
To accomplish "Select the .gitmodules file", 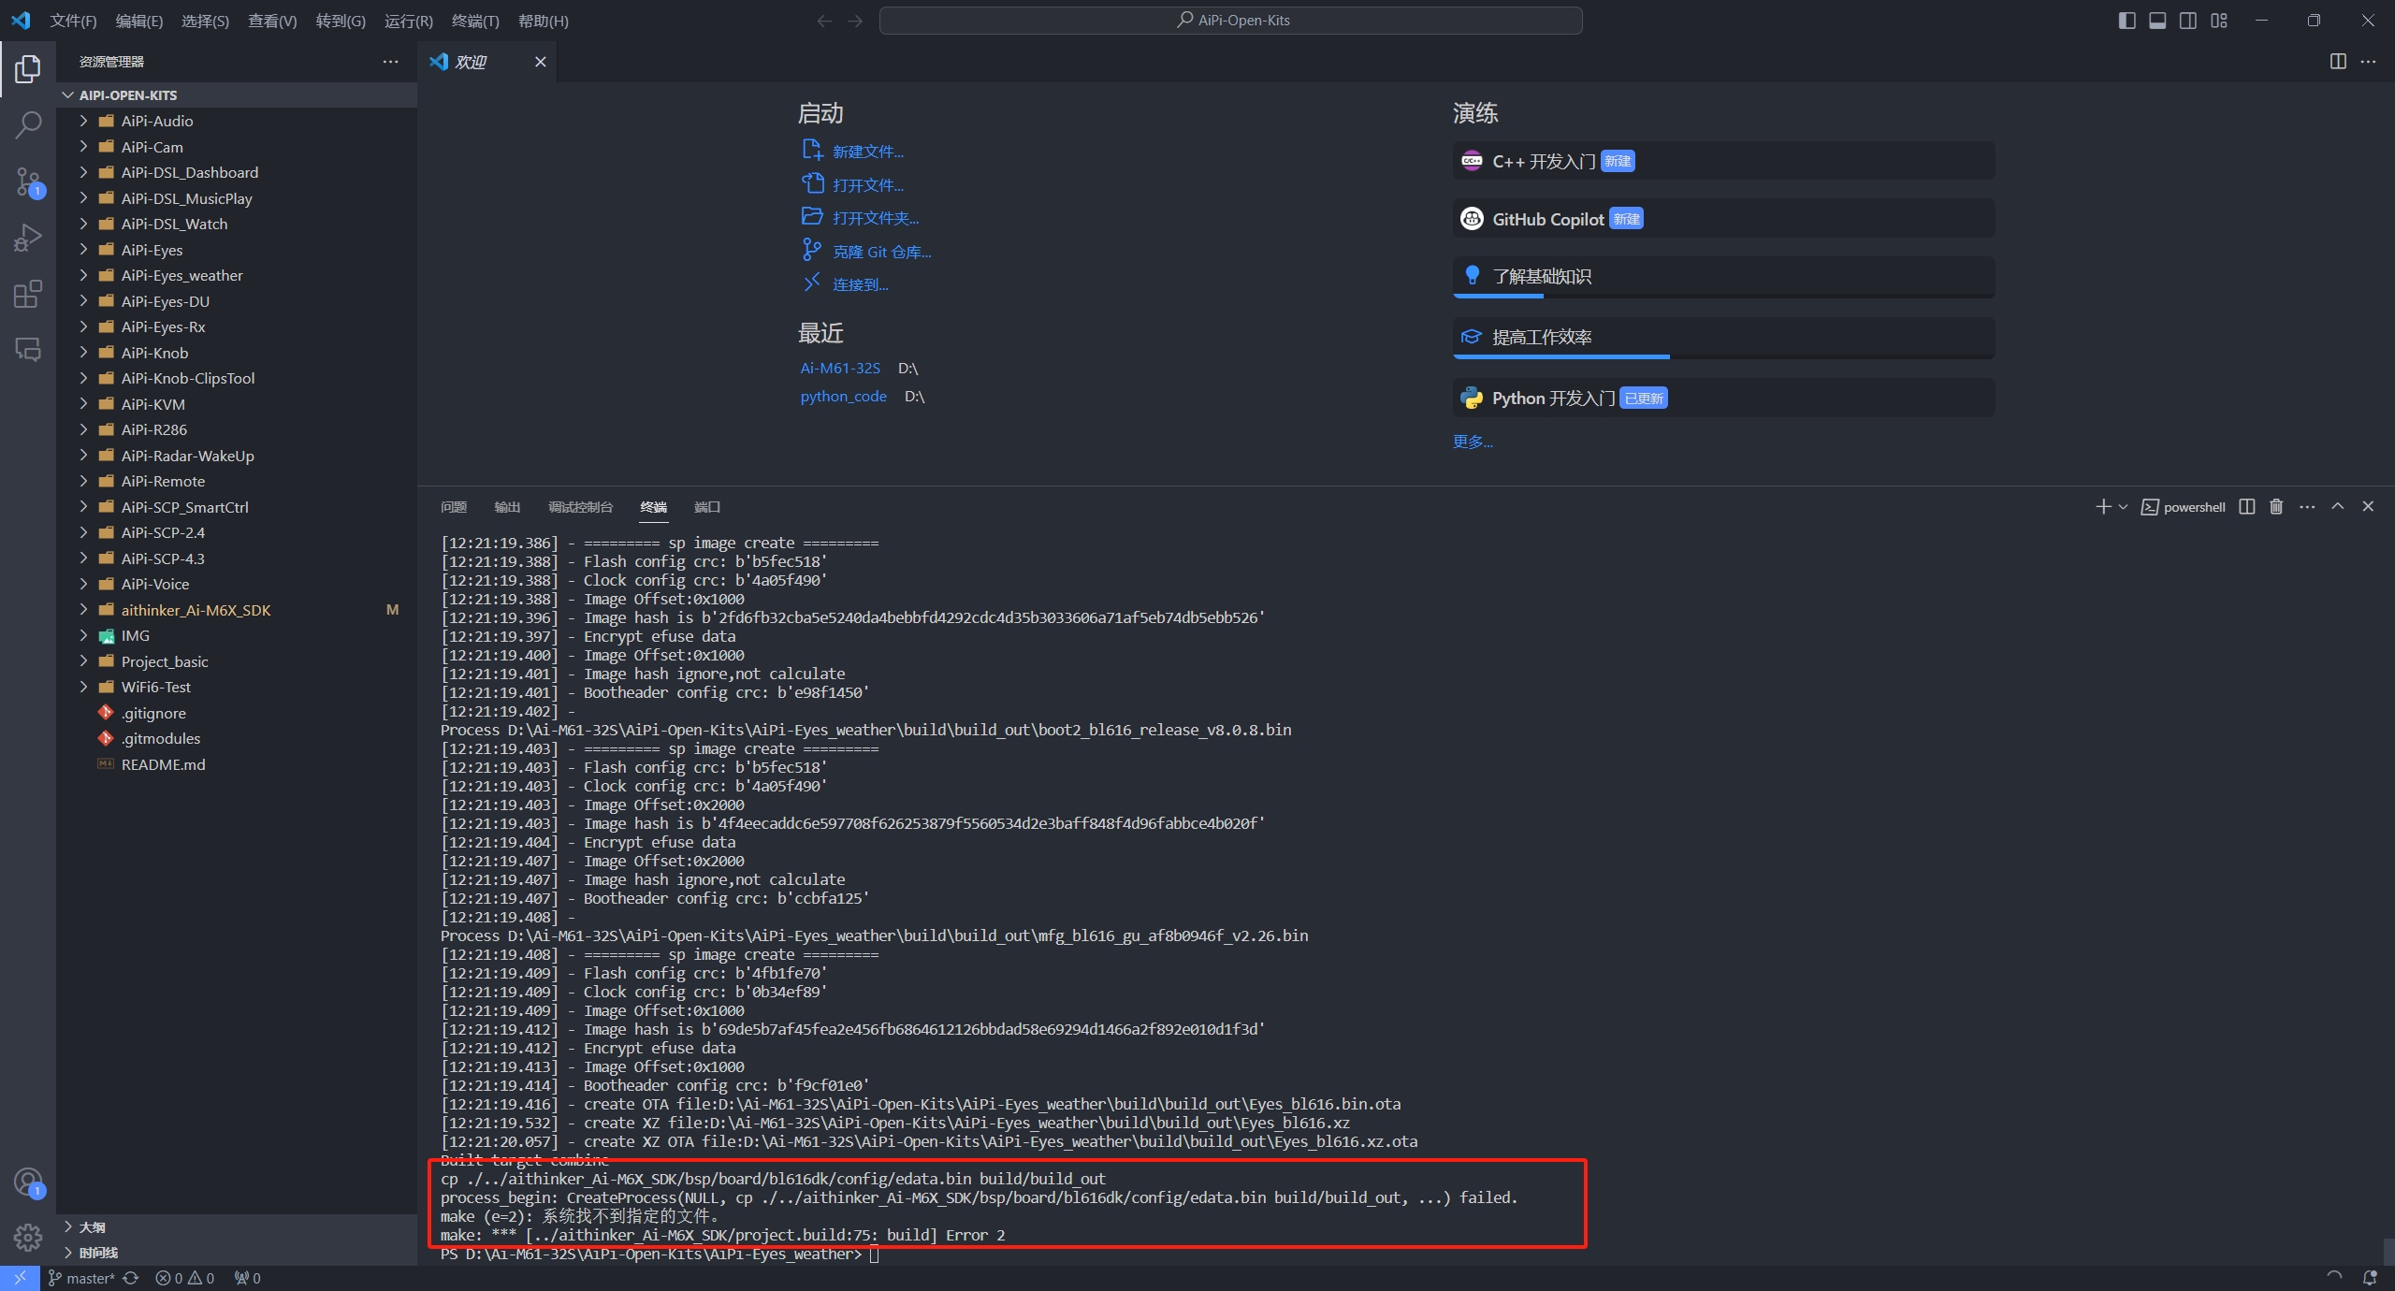I will (239, 738).
